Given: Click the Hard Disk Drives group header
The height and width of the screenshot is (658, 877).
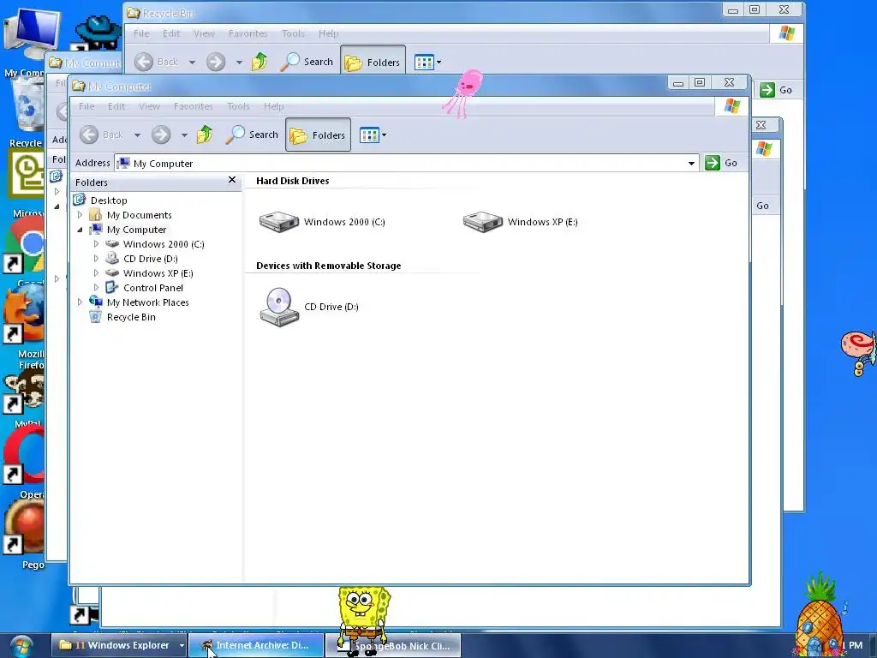Looking at the screenshot, I should 293,181.
